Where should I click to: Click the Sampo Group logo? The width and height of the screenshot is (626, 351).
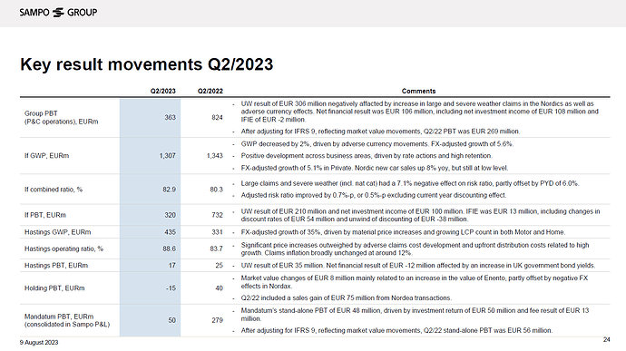[x=58, y=13]
